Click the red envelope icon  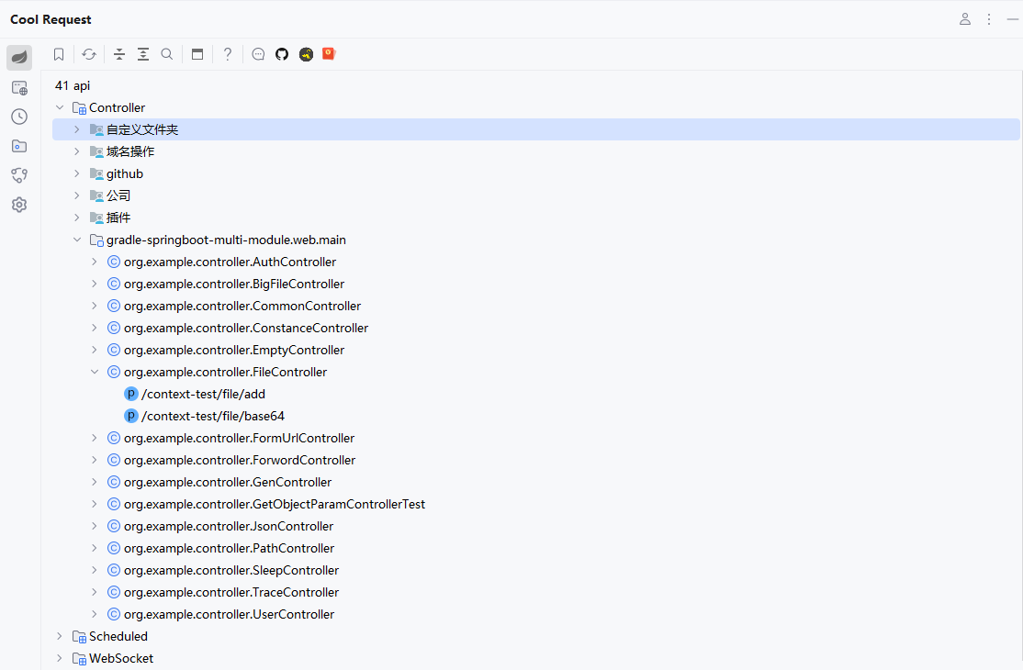pos(329,54)
